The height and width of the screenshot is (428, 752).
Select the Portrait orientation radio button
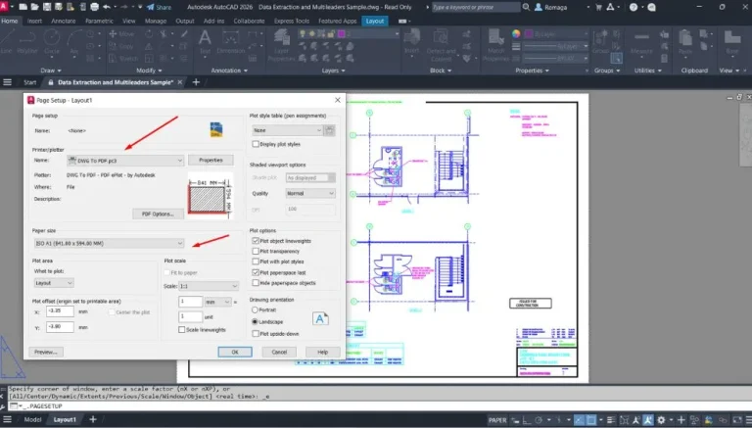point(256,309)
